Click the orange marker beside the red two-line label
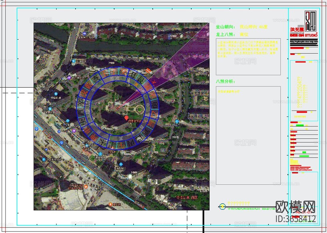This screenshot has height=233, width=327. tap(86, 187)
